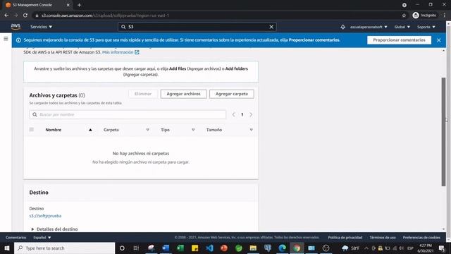Open Sticky Notes from taskbar
The height and width of the screenshot is (254, 451).
[194, 248]
